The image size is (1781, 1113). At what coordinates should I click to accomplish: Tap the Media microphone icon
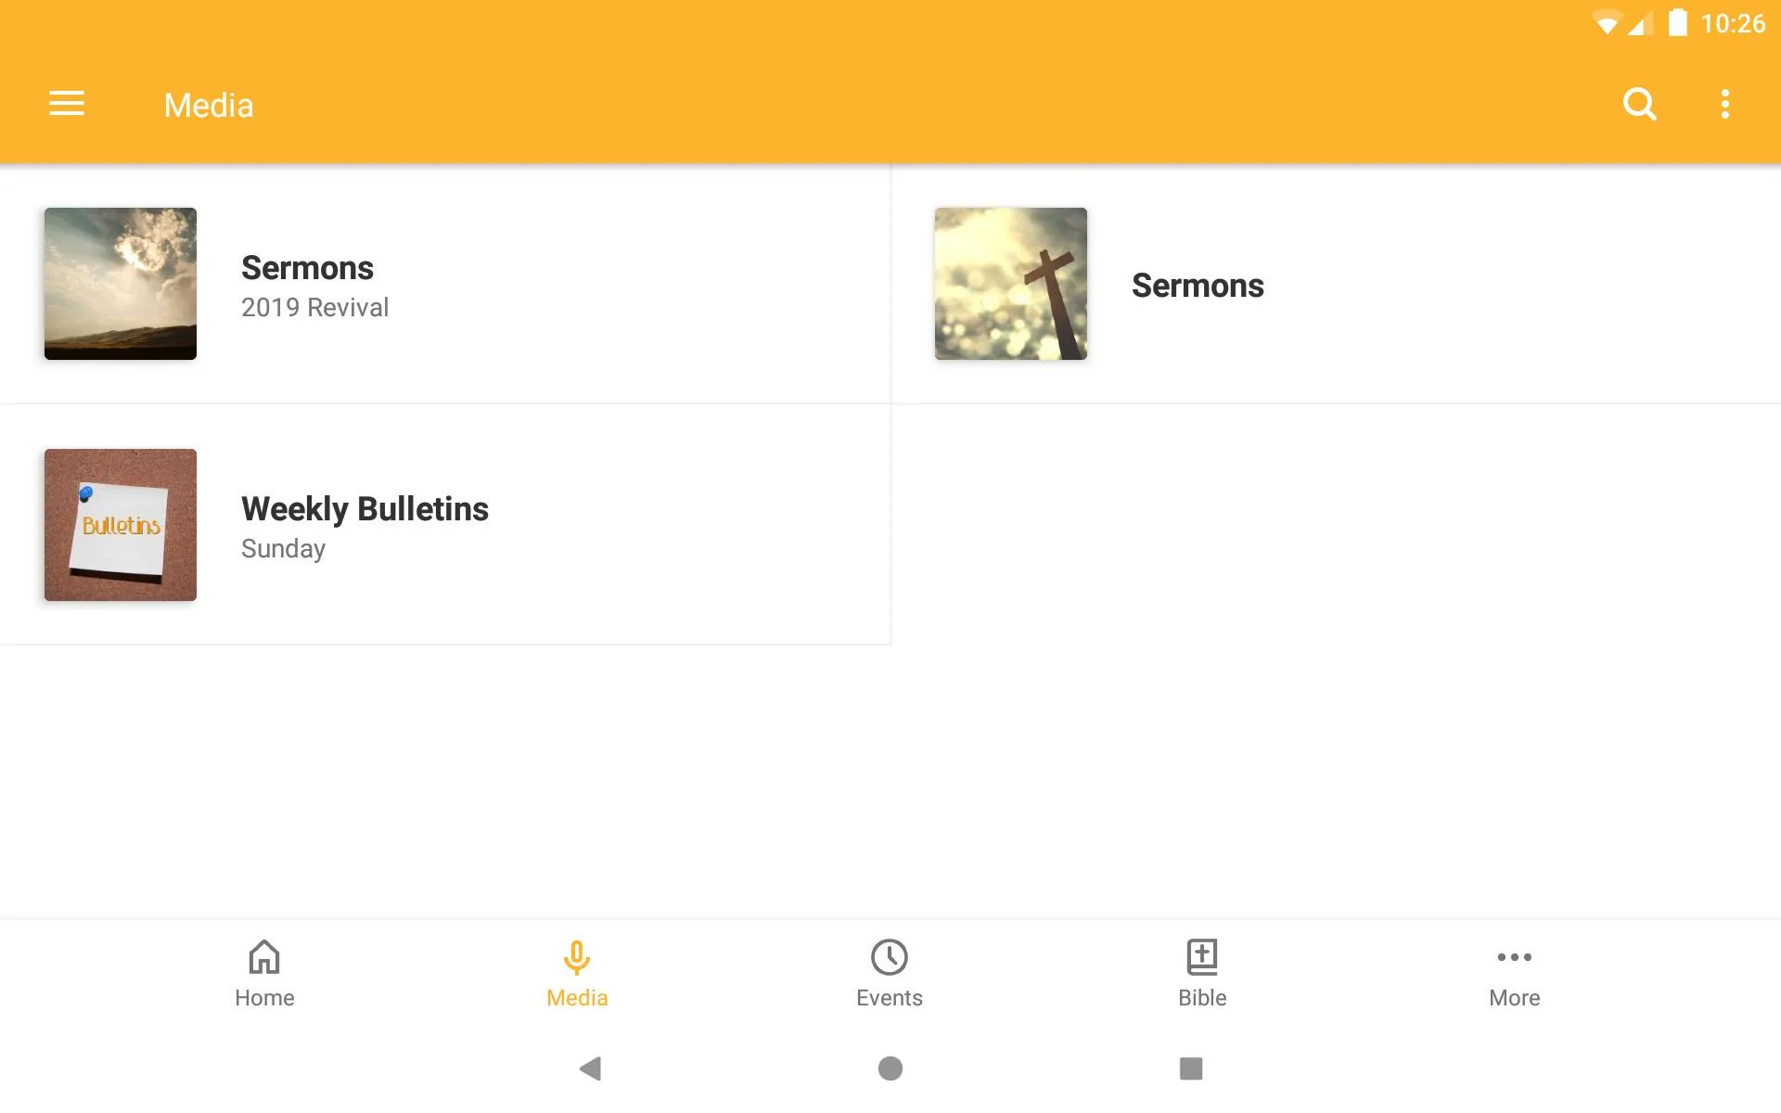coord(576,956)
